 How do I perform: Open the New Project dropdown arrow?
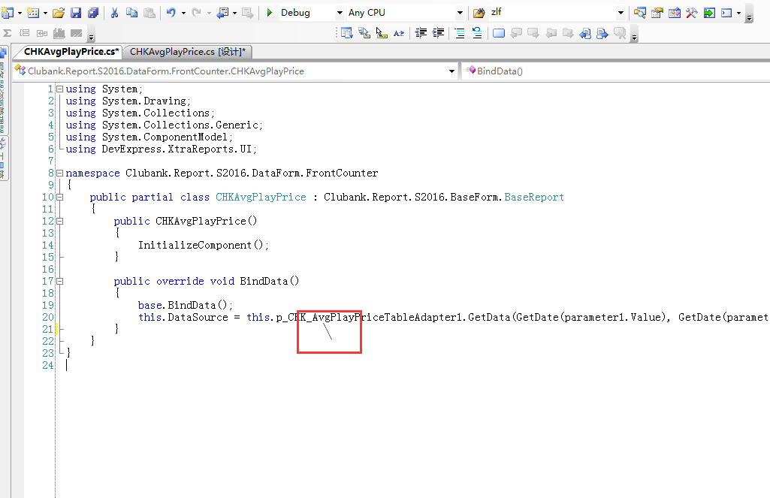(20, 13)
